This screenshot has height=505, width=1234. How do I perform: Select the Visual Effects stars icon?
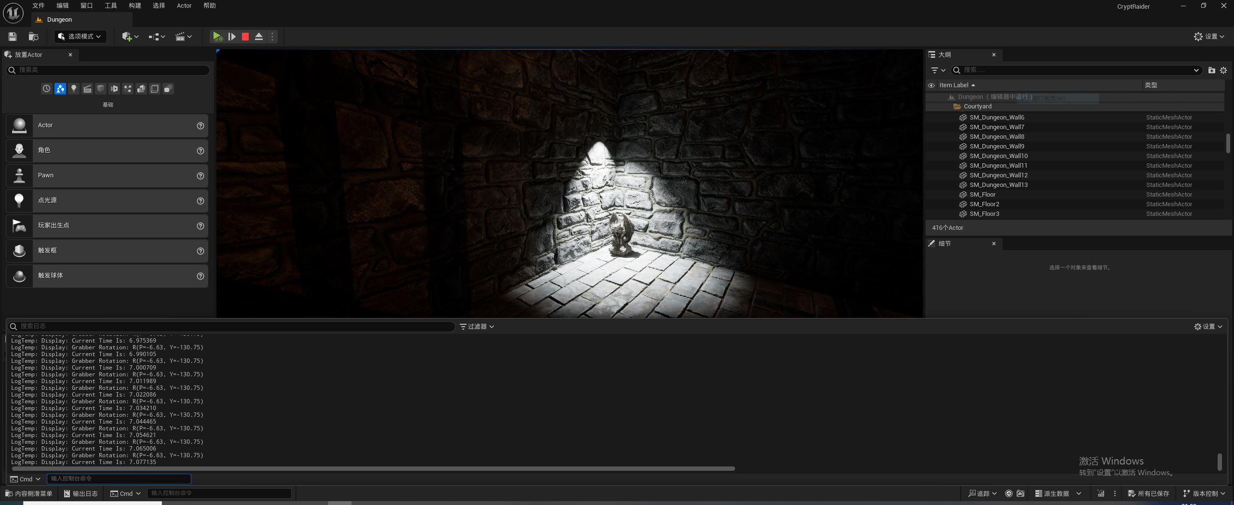pos(128,89)
